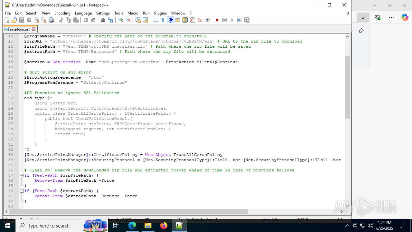Click the Copy toolbar icon
Viewport: 412px width, 232px height.
click(69, 20)
